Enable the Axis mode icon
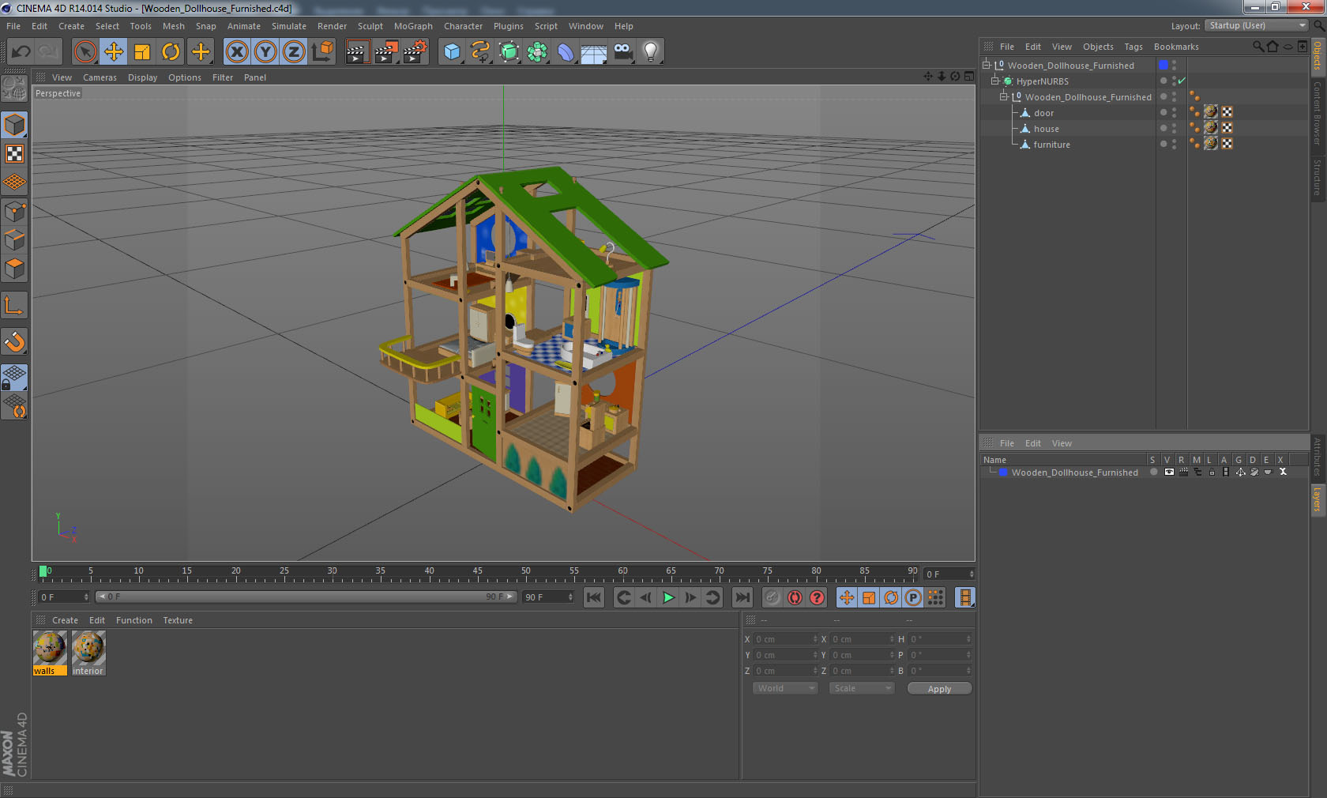The height and width of the screenshot is (798, 1327). (14, 305)
